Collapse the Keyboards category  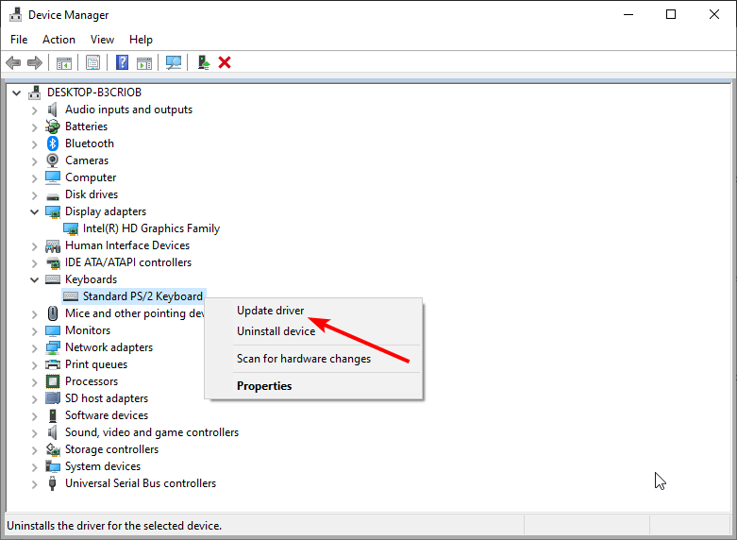pos(34,279)
